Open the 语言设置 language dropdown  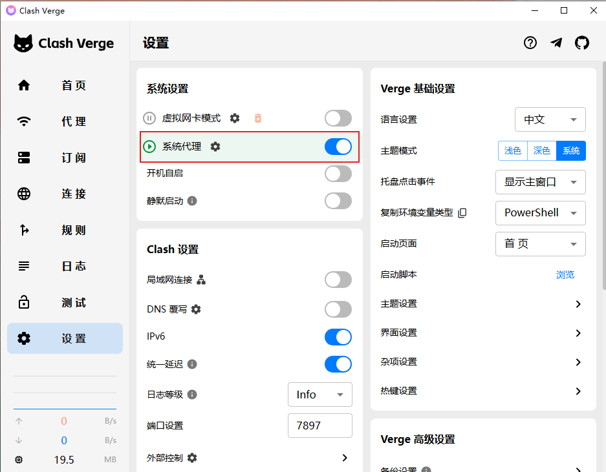tap(550, 119)
